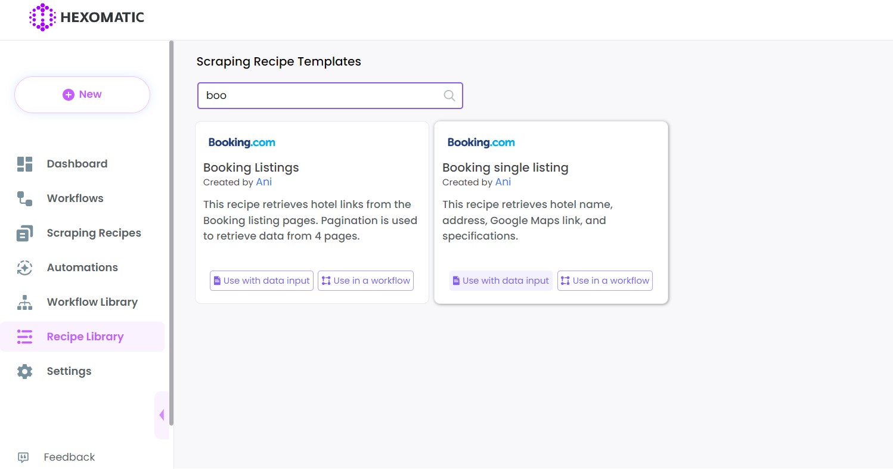Open Settings using the gear icon
893x469 pixels.
[x=24, y=371]
